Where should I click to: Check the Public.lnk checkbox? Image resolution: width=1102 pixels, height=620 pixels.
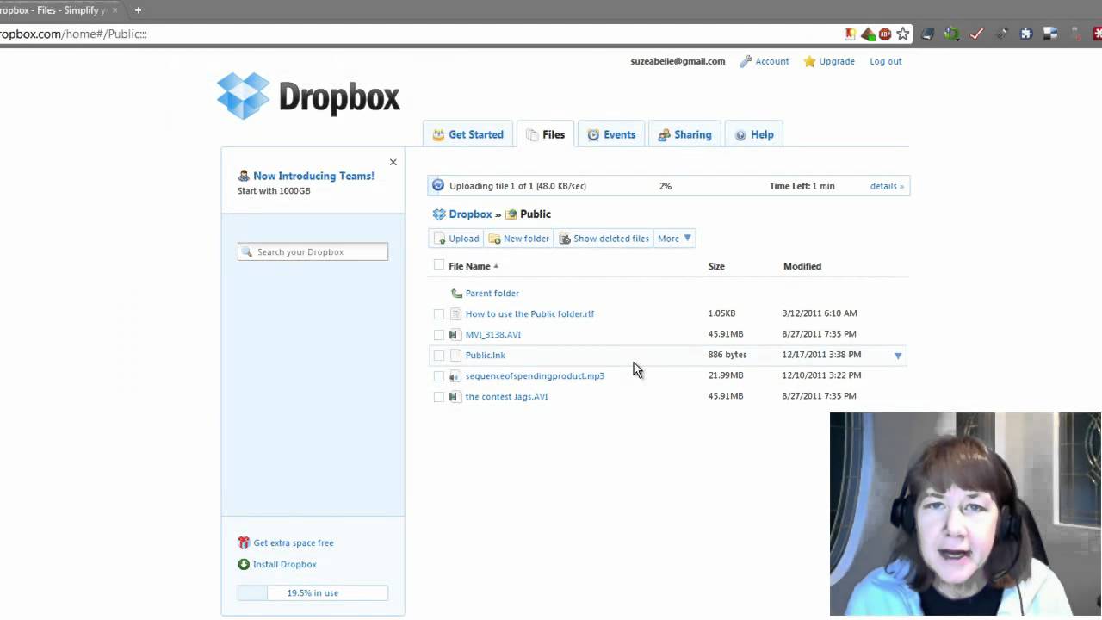tap(439, 355)
